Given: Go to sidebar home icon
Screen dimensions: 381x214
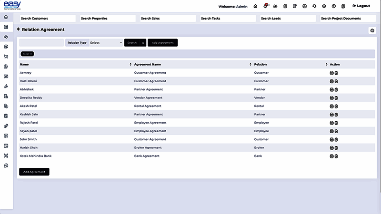Looking at the screenshot, I should (6, 17).
